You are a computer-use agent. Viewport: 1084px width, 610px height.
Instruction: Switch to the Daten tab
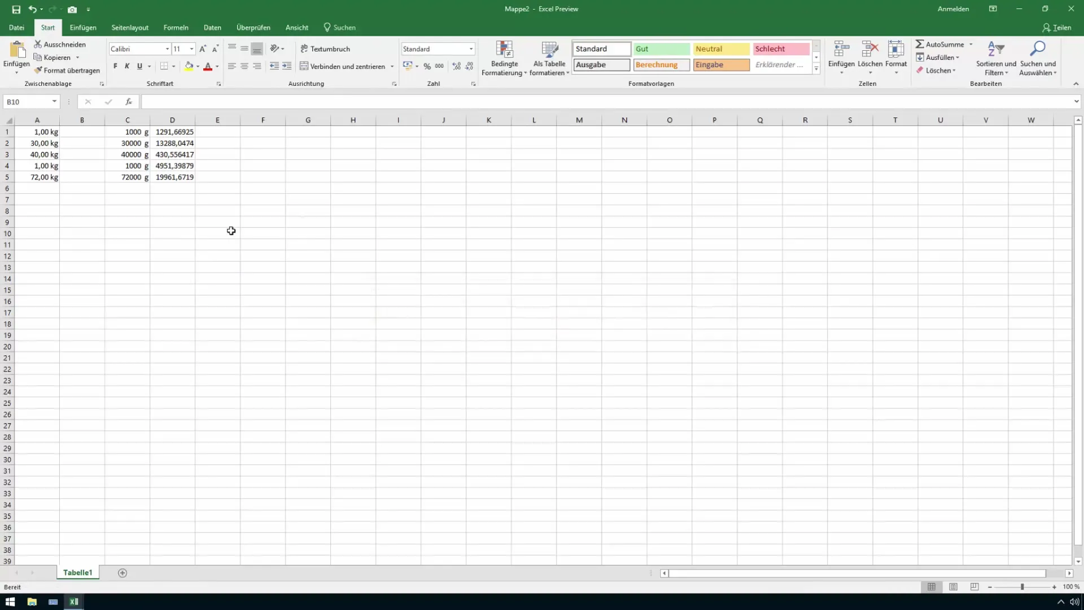coord(212,28)
